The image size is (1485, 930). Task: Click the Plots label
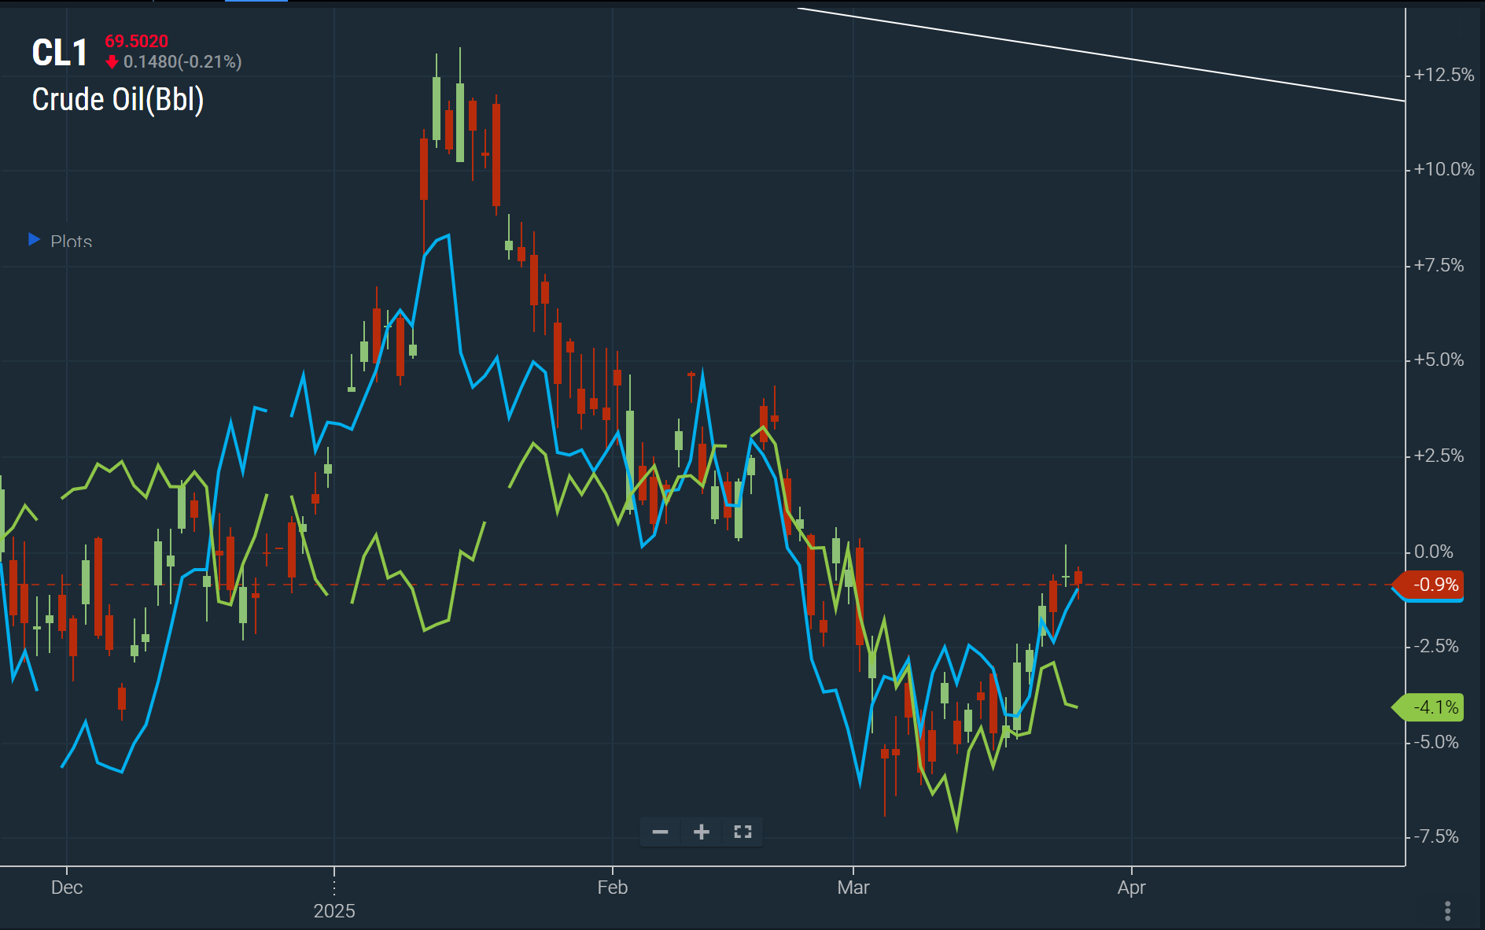[71, 242]
